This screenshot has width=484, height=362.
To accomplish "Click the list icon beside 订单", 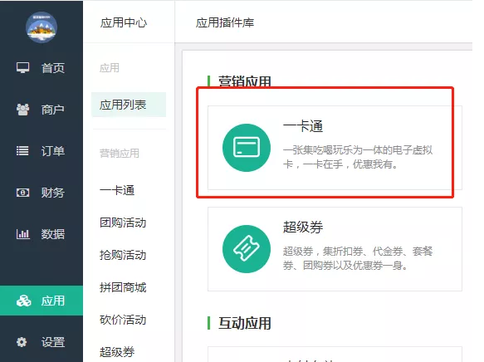I will (x=22, y=151).
